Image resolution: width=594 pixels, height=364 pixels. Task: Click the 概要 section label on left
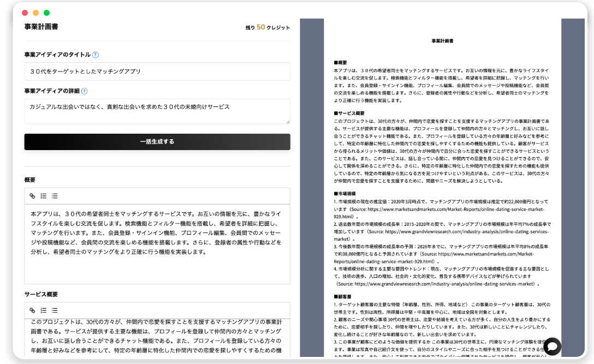point(30,180)
